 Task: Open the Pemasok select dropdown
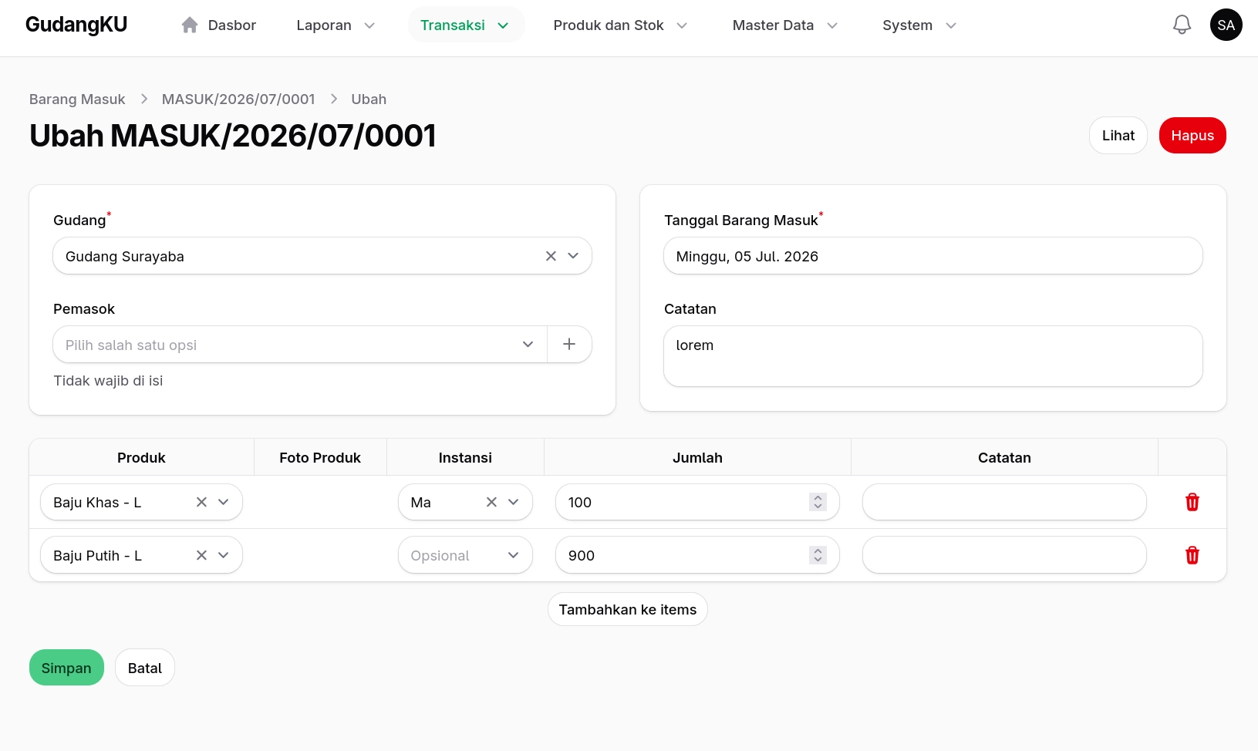(300, 344)
